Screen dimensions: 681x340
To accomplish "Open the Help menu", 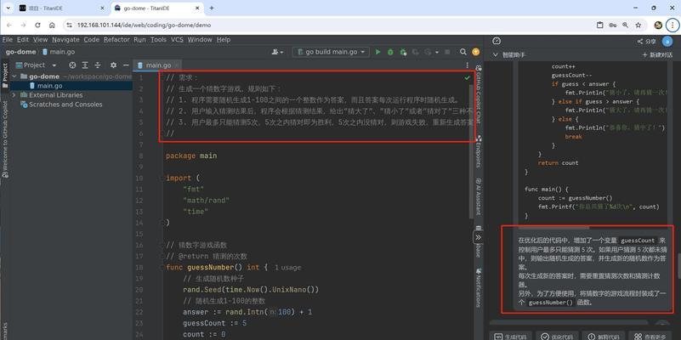I will (224, 39).
